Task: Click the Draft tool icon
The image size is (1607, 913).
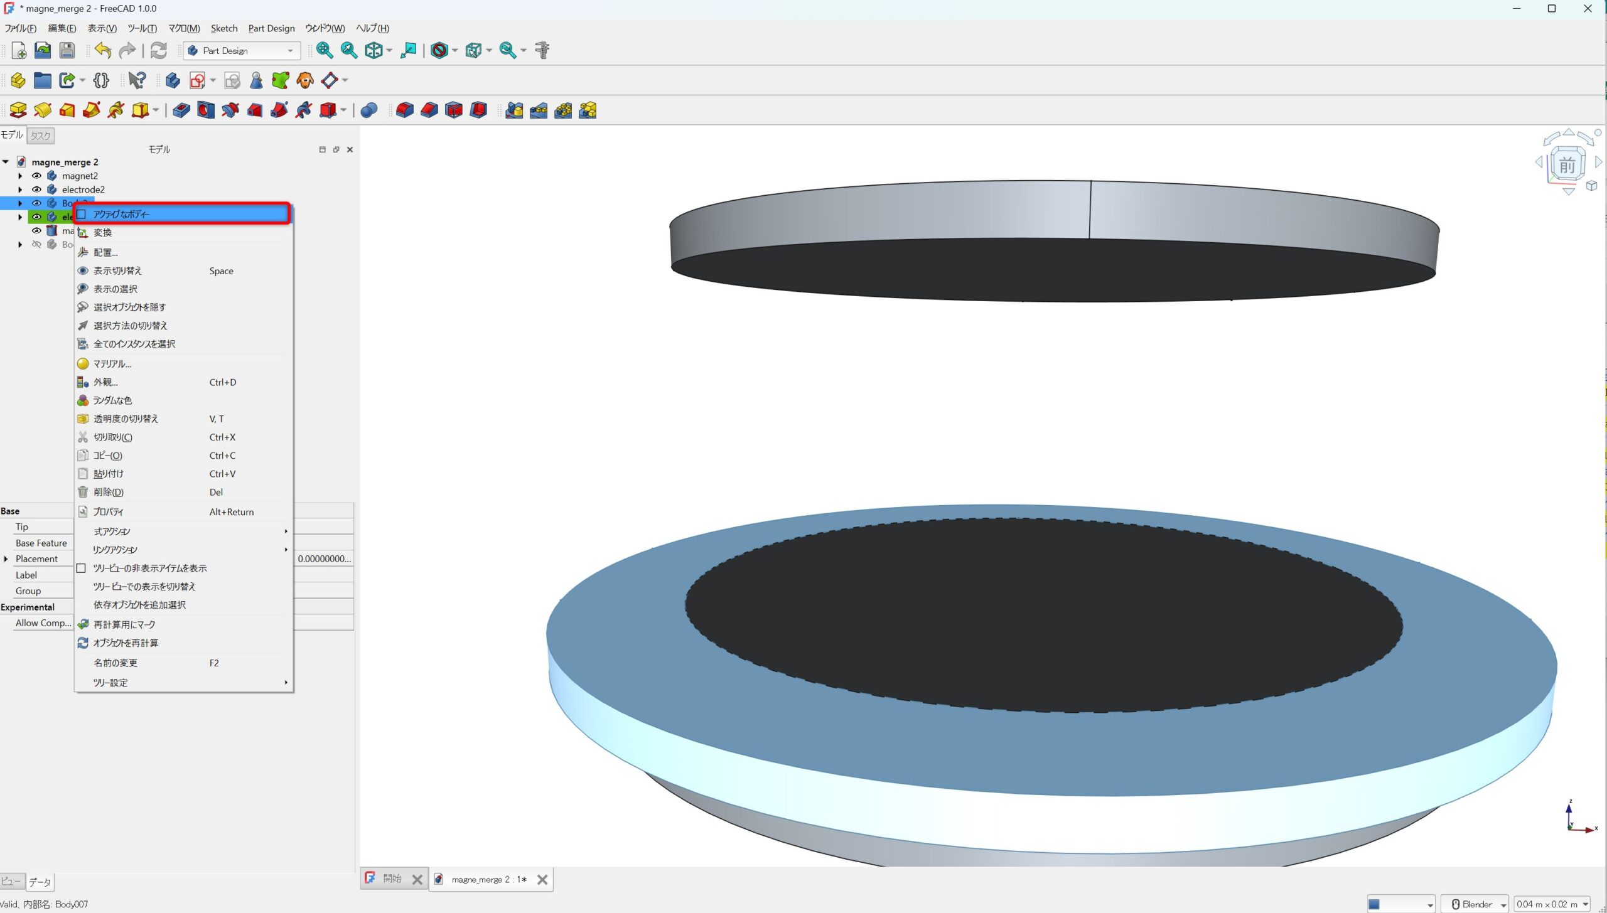Action: pyautogui.click(x=454, y=110)
